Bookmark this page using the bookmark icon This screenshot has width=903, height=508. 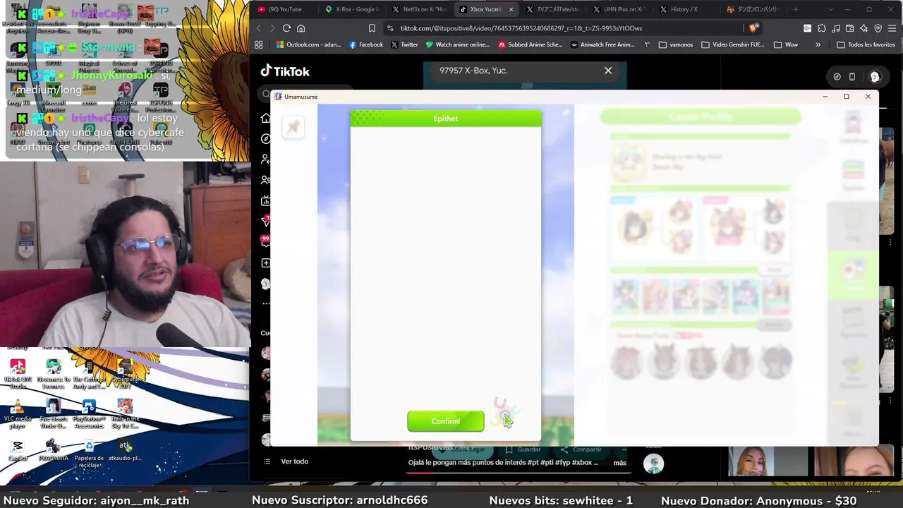[x=372, y=28]
